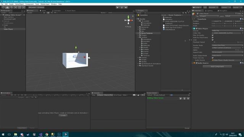Open File Explorer from the taskbar
244x137 pixels.
tap(16, 134)
